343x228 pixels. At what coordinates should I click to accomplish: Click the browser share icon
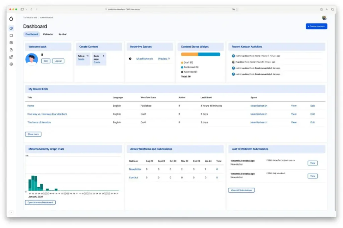[x=321, y=9]
